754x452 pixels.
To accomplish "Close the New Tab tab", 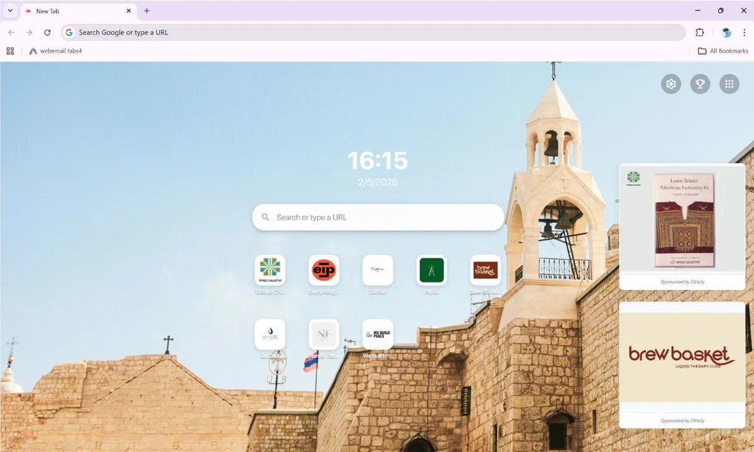I will click(x=129, y=11).
